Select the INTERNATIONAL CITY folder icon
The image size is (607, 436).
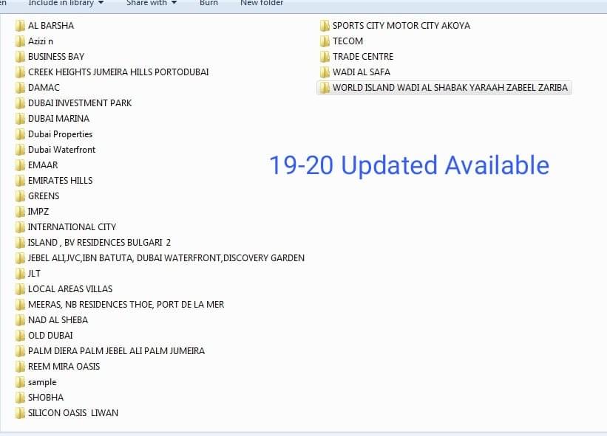coord(20,227)
